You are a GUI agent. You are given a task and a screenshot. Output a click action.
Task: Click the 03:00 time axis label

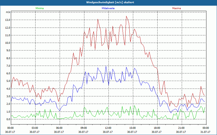[x=35, y=128]
